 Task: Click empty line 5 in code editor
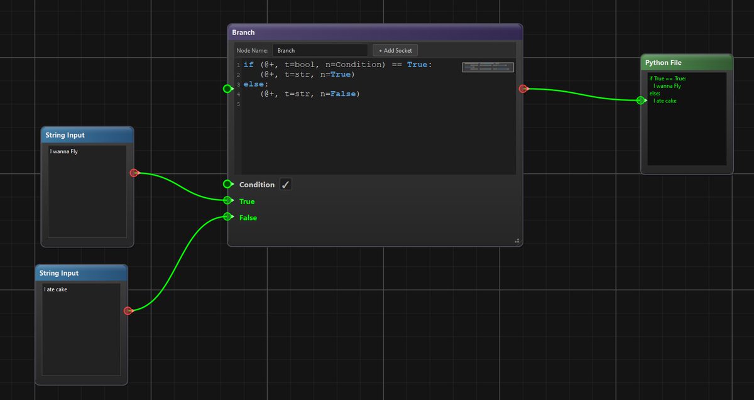[377, 104]
